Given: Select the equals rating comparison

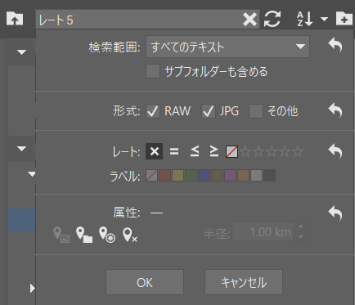Looking at the screenshot, I should 174,151.
